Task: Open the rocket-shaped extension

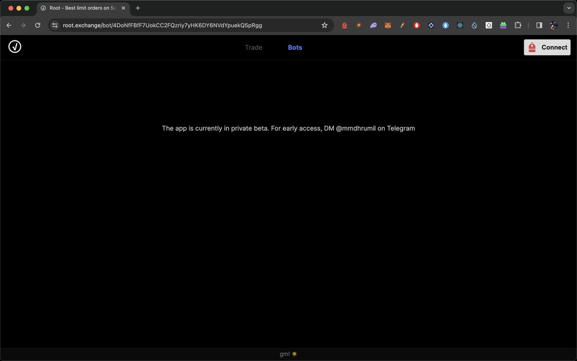Action: (x=402, y=26)
